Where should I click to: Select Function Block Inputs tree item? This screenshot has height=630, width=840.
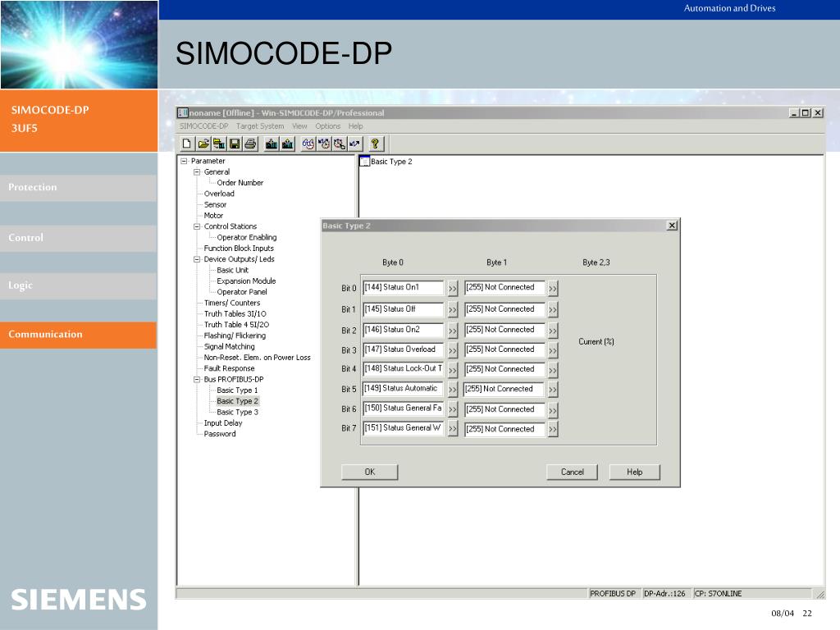pyautogui.click(x=239, y=249)
